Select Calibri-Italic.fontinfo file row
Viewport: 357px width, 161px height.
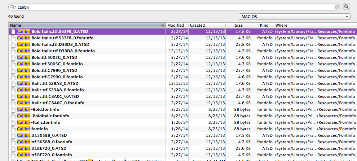[182, 122]
